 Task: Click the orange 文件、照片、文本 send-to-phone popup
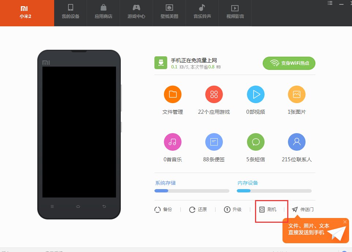pyautogui.click(x=316, y=230)
